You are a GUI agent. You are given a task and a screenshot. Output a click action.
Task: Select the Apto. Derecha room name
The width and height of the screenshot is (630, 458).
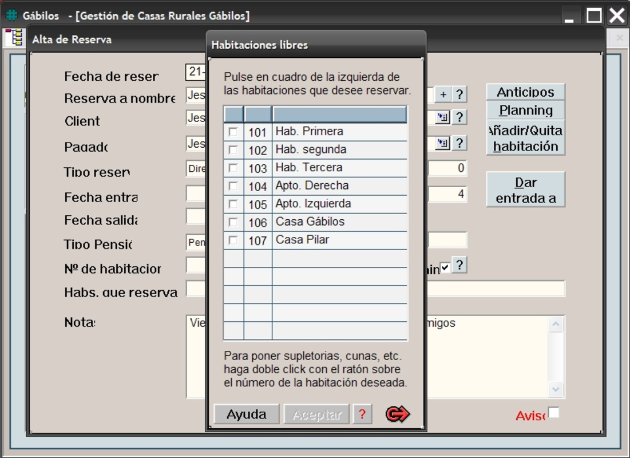(x=312, y=185)
